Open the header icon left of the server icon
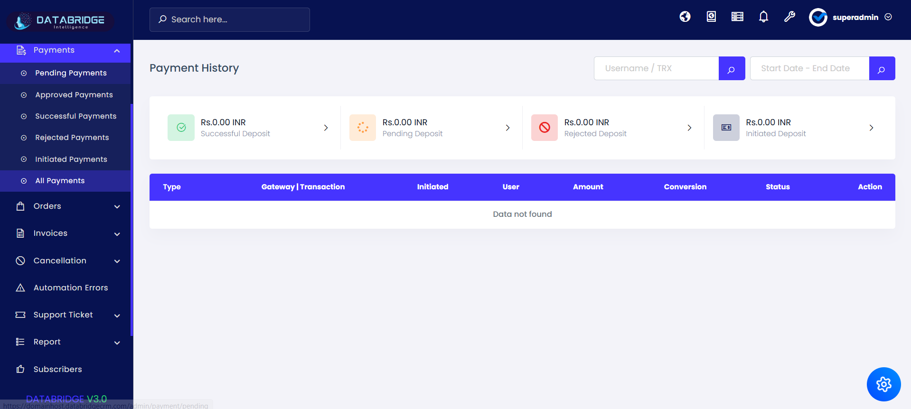 coord(711,17)
